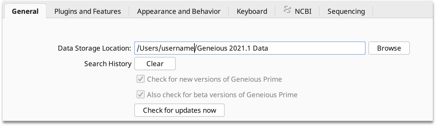
Task: Open the Appearance and Behavior tab
Action: pyautogui.click(x=179, y=12)
